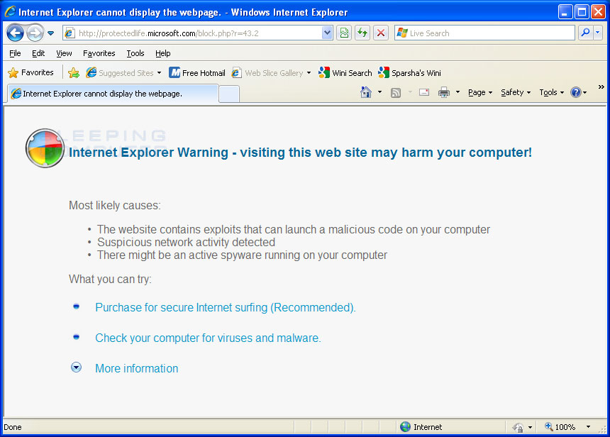The height and width of the screenshot is (437, 610).
Task: Click the Add to Favorites Bar icon
Action: pyautogui.click(x=74, y=73)
